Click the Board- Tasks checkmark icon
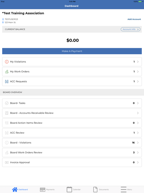Screen dimensions: 144x193 pyautogui.click(x=7, y=103)
